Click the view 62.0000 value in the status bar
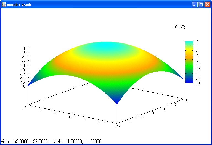This screenshot has width=212, height=145. (21, 141)
